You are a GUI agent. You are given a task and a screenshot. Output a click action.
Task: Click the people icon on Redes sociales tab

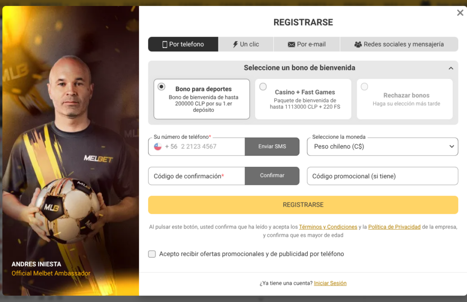coord(358,44)
